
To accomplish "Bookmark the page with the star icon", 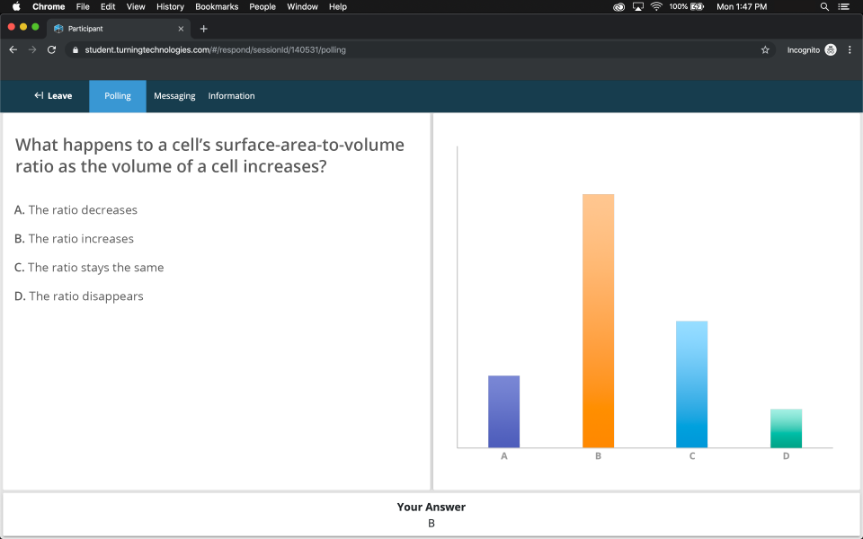I will tap(765, 50).
